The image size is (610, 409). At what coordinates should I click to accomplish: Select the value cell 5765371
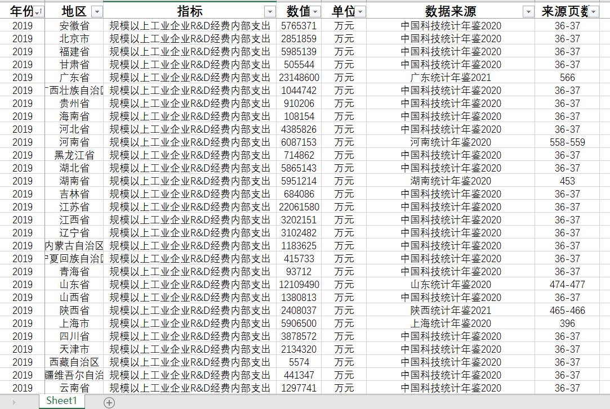[x=299, y=26]
